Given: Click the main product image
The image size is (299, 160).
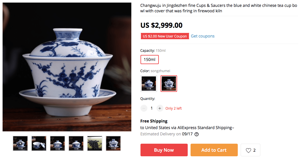Looking at the screenshot, I should pos(67,67).
